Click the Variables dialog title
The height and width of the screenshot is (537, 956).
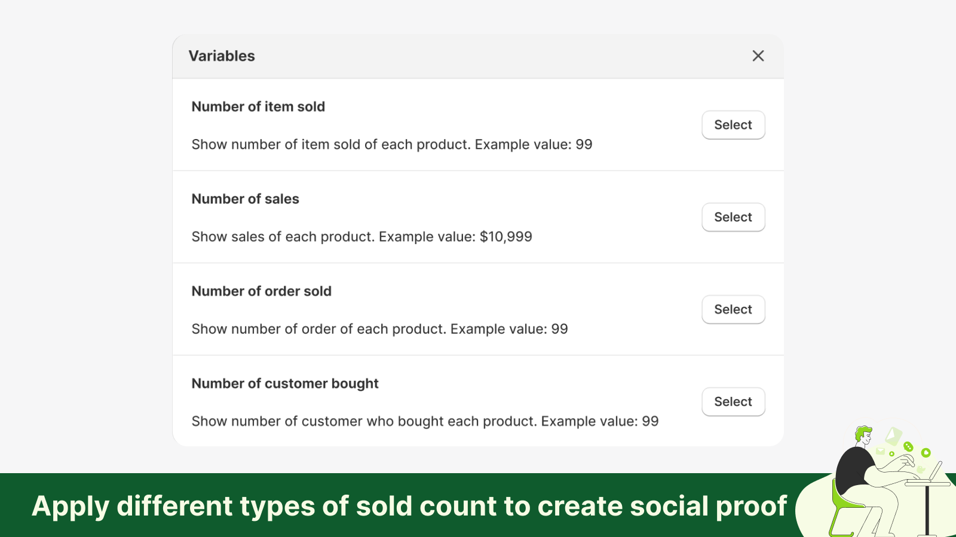(x=222, y=55)
